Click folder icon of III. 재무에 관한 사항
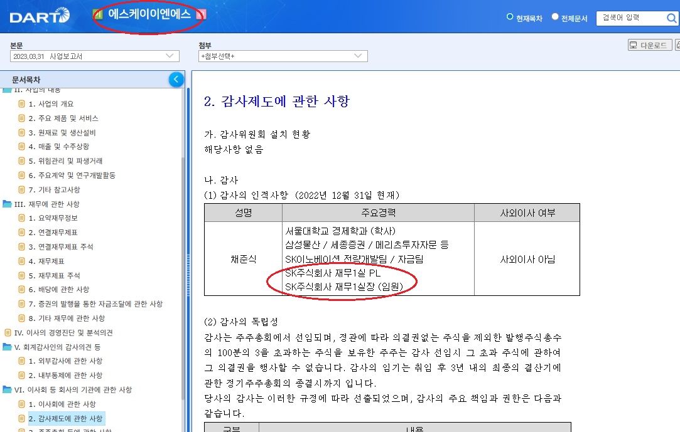 click(7, 204)
